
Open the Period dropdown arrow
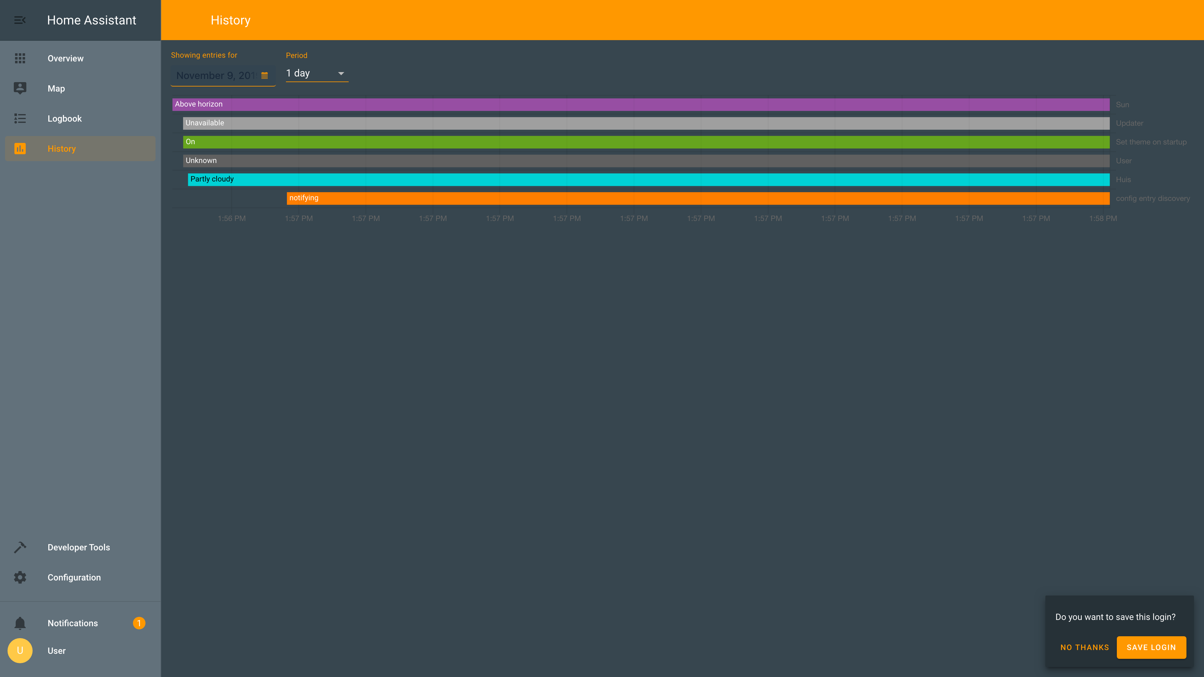[x=341, y=73]
